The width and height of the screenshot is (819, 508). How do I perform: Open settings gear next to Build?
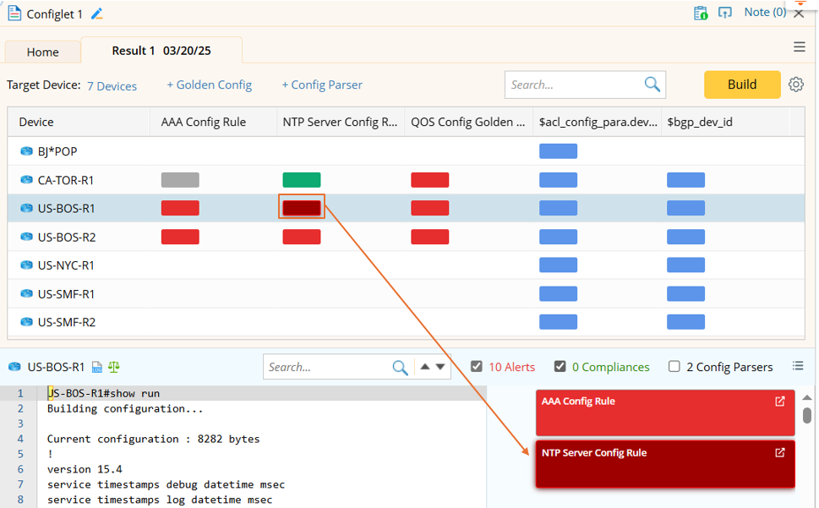(x=796, y=85)
